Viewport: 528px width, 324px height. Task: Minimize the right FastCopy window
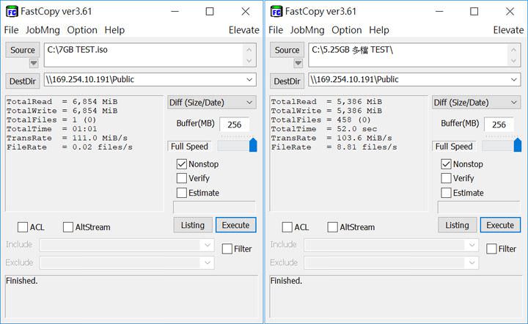(439, 12)
